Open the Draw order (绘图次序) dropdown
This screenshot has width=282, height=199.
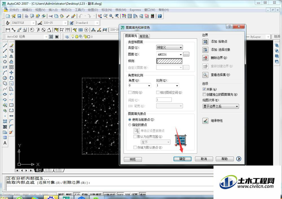coord(221,106)
